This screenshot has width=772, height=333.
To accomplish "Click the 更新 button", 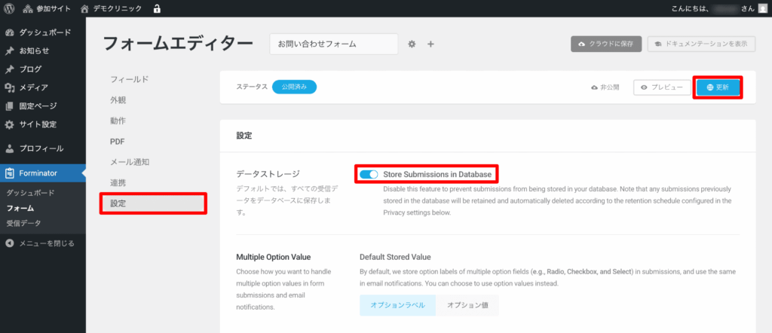I will tap(717, 87).
